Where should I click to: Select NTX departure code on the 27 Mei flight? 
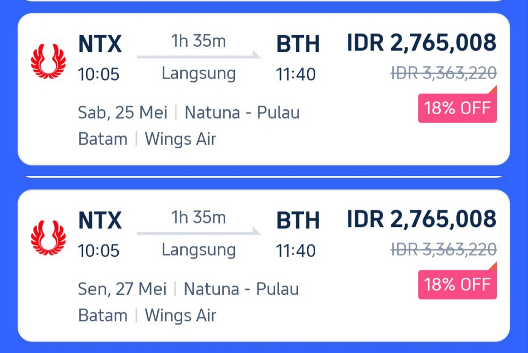100,221
